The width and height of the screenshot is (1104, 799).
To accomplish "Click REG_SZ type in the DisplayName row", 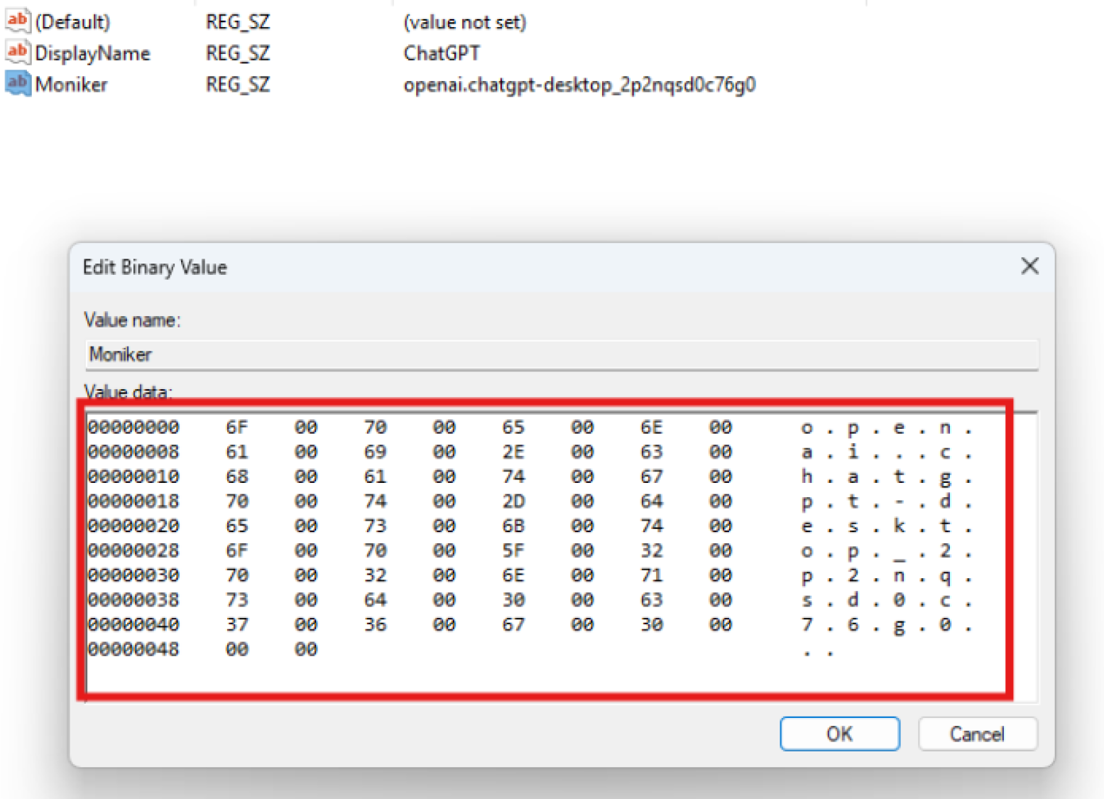I will click(x=238, y=53).
